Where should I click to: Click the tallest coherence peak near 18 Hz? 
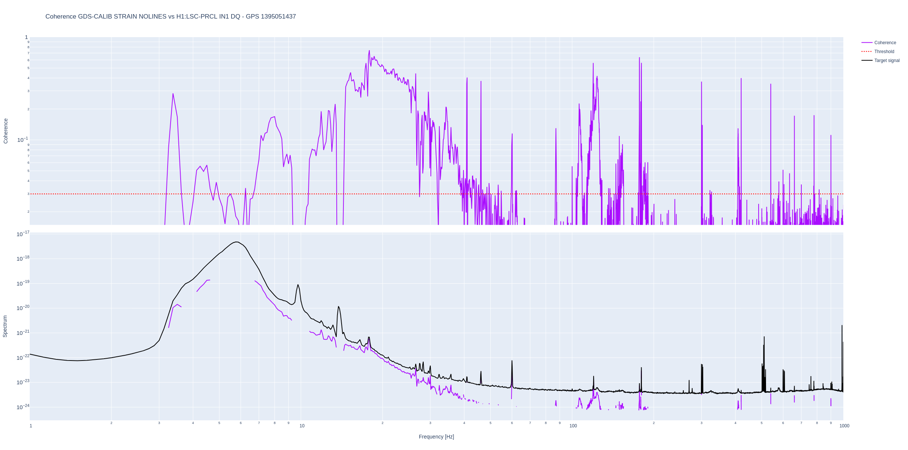click(369, 51)
